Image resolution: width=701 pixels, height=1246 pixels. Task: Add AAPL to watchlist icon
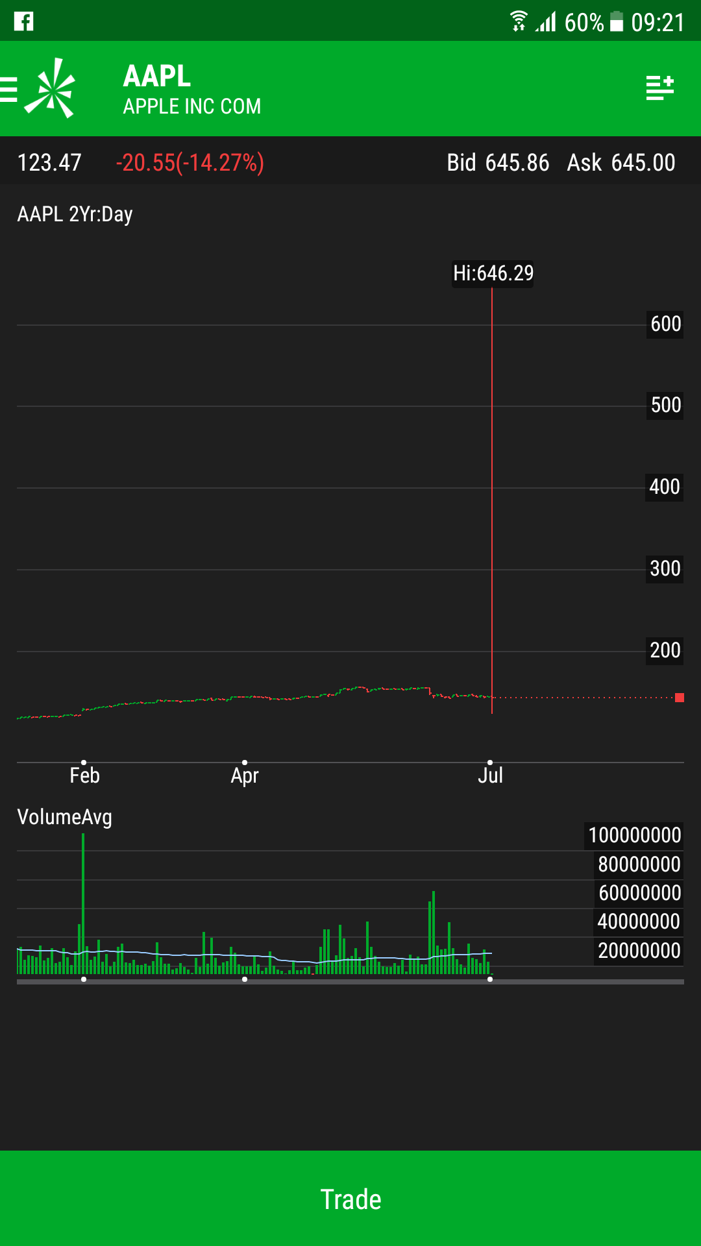pos(660,88)
